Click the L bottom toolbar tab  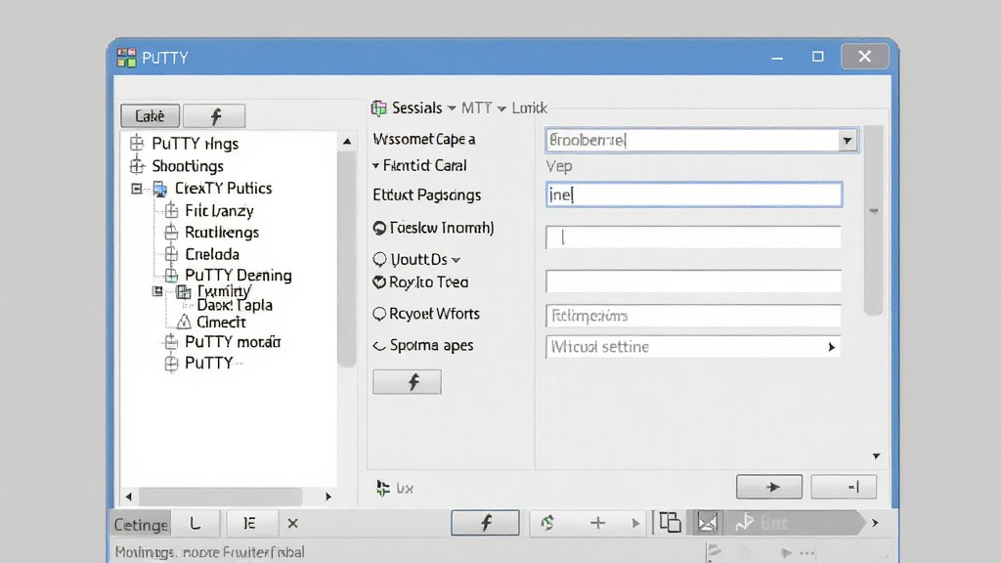click(196, 524)
